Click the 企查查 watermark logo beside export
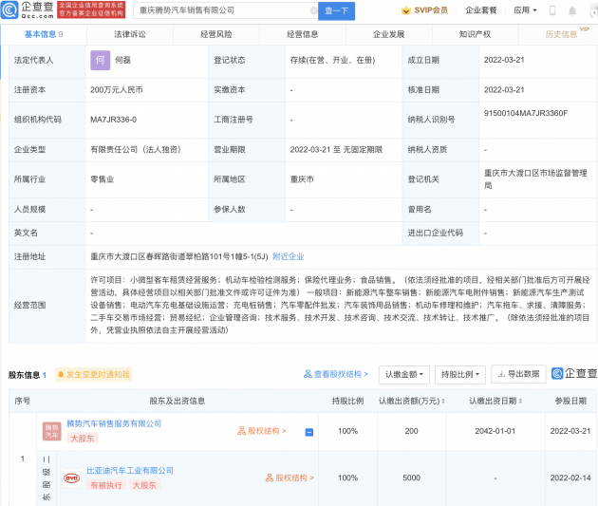This screenshot has height=506, width=598. [574, 374]
